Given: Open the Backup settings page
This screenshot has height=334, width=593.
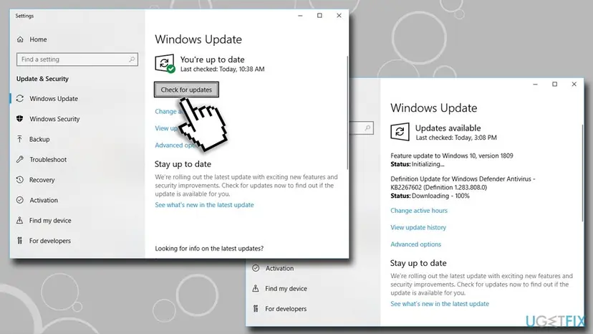Looking at the screenshot, I should pyautogui.click(x=39, y=139).
